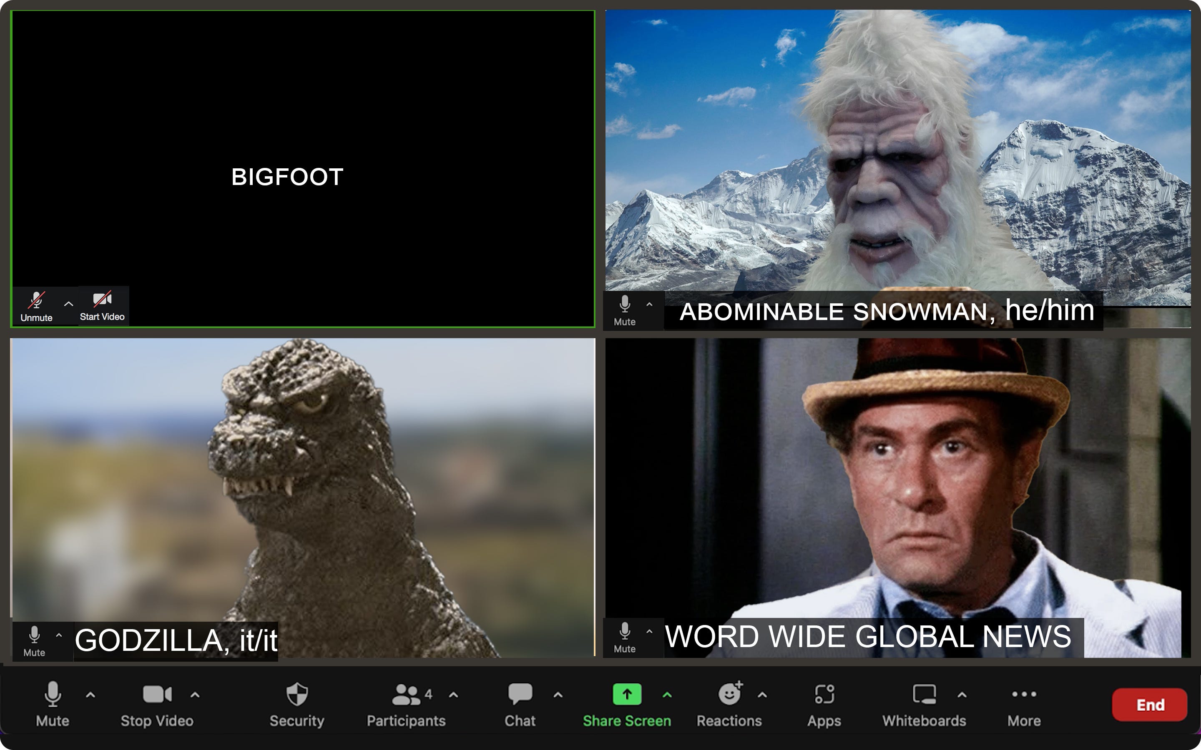This screenshot has width=1201, height=750.
Task: Mute the Abominable Snowman's microphone
Action: click(x=624, y=310)
